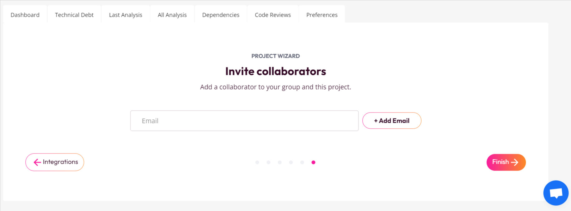Switch to the Dashboard tab
The width and height of the screenshot is (571, 211).
point(25,14)
